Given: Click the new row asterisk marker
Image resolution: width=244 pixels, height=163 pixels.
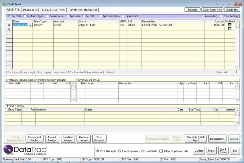Looking at the screenshot, I should coord(9,29).
